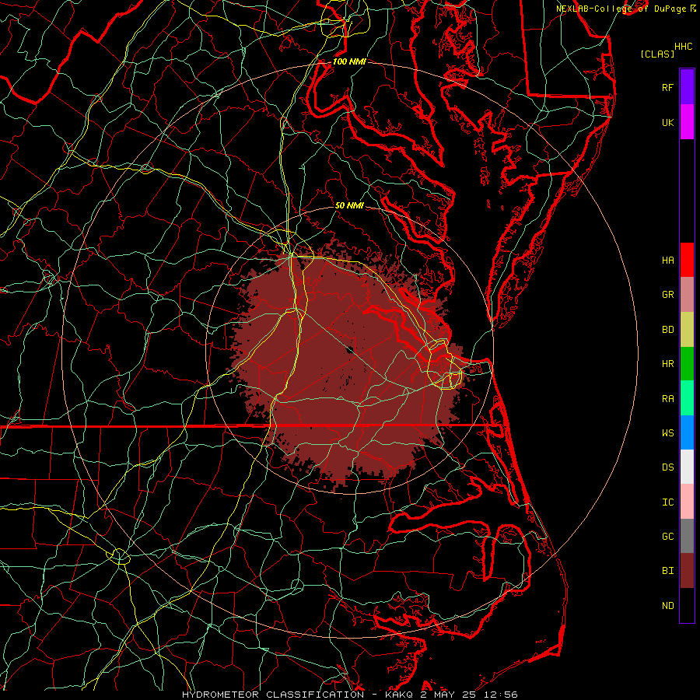This screenshot has width=700, height=700.
Task: Click the IC legend label
Action: (x=667, y=502)
